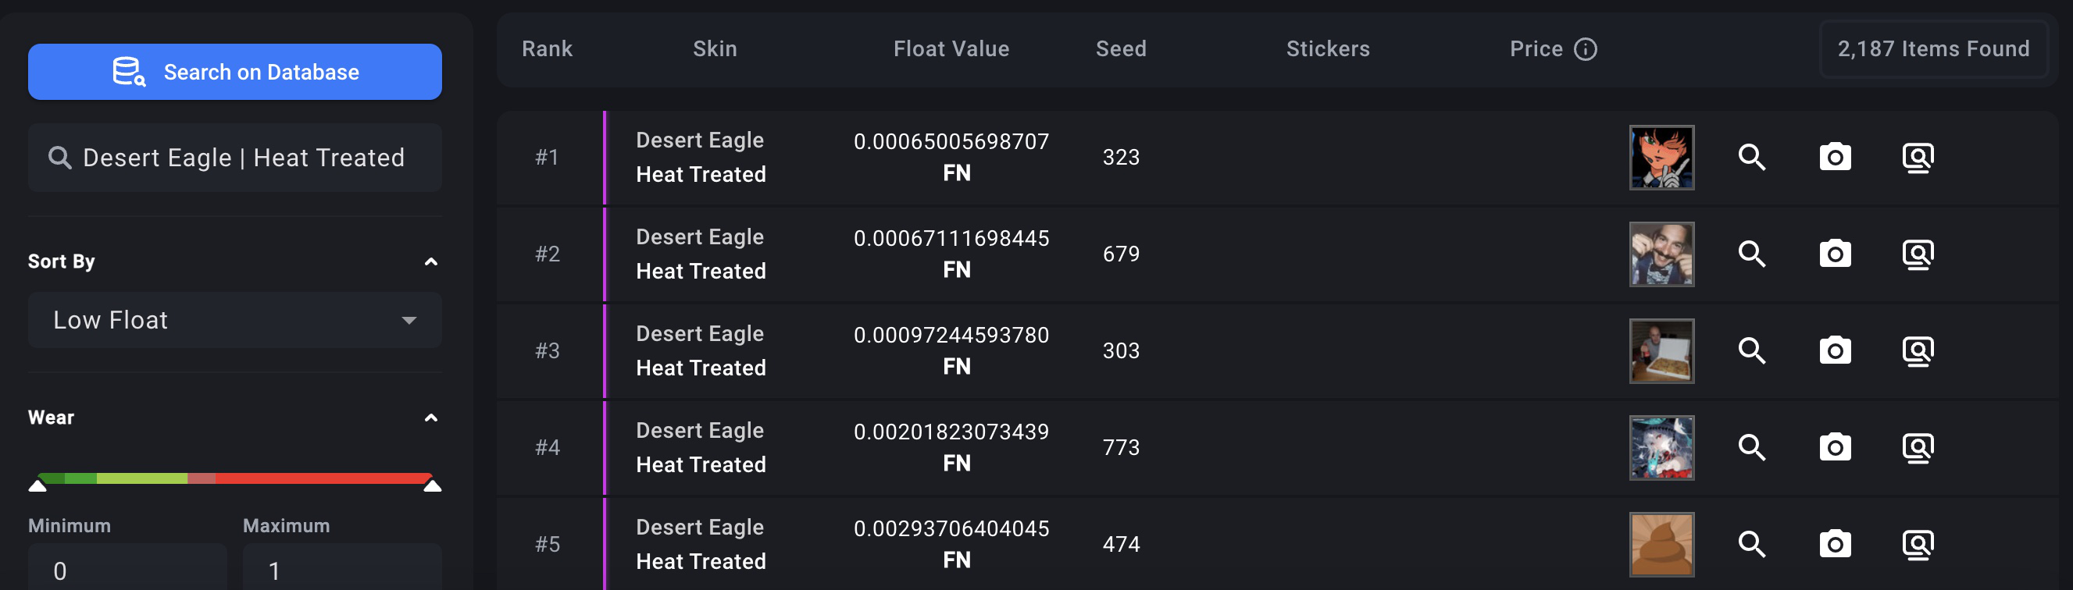Click the inspect-search icon for rank #3
The image size is (2073, 590).
(1918, 351)
